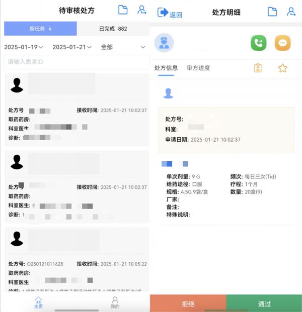Viewport: 302px width, 312px height.
Task: Open folder icon in prescription detail header
Action: click(x=272, y=12)
